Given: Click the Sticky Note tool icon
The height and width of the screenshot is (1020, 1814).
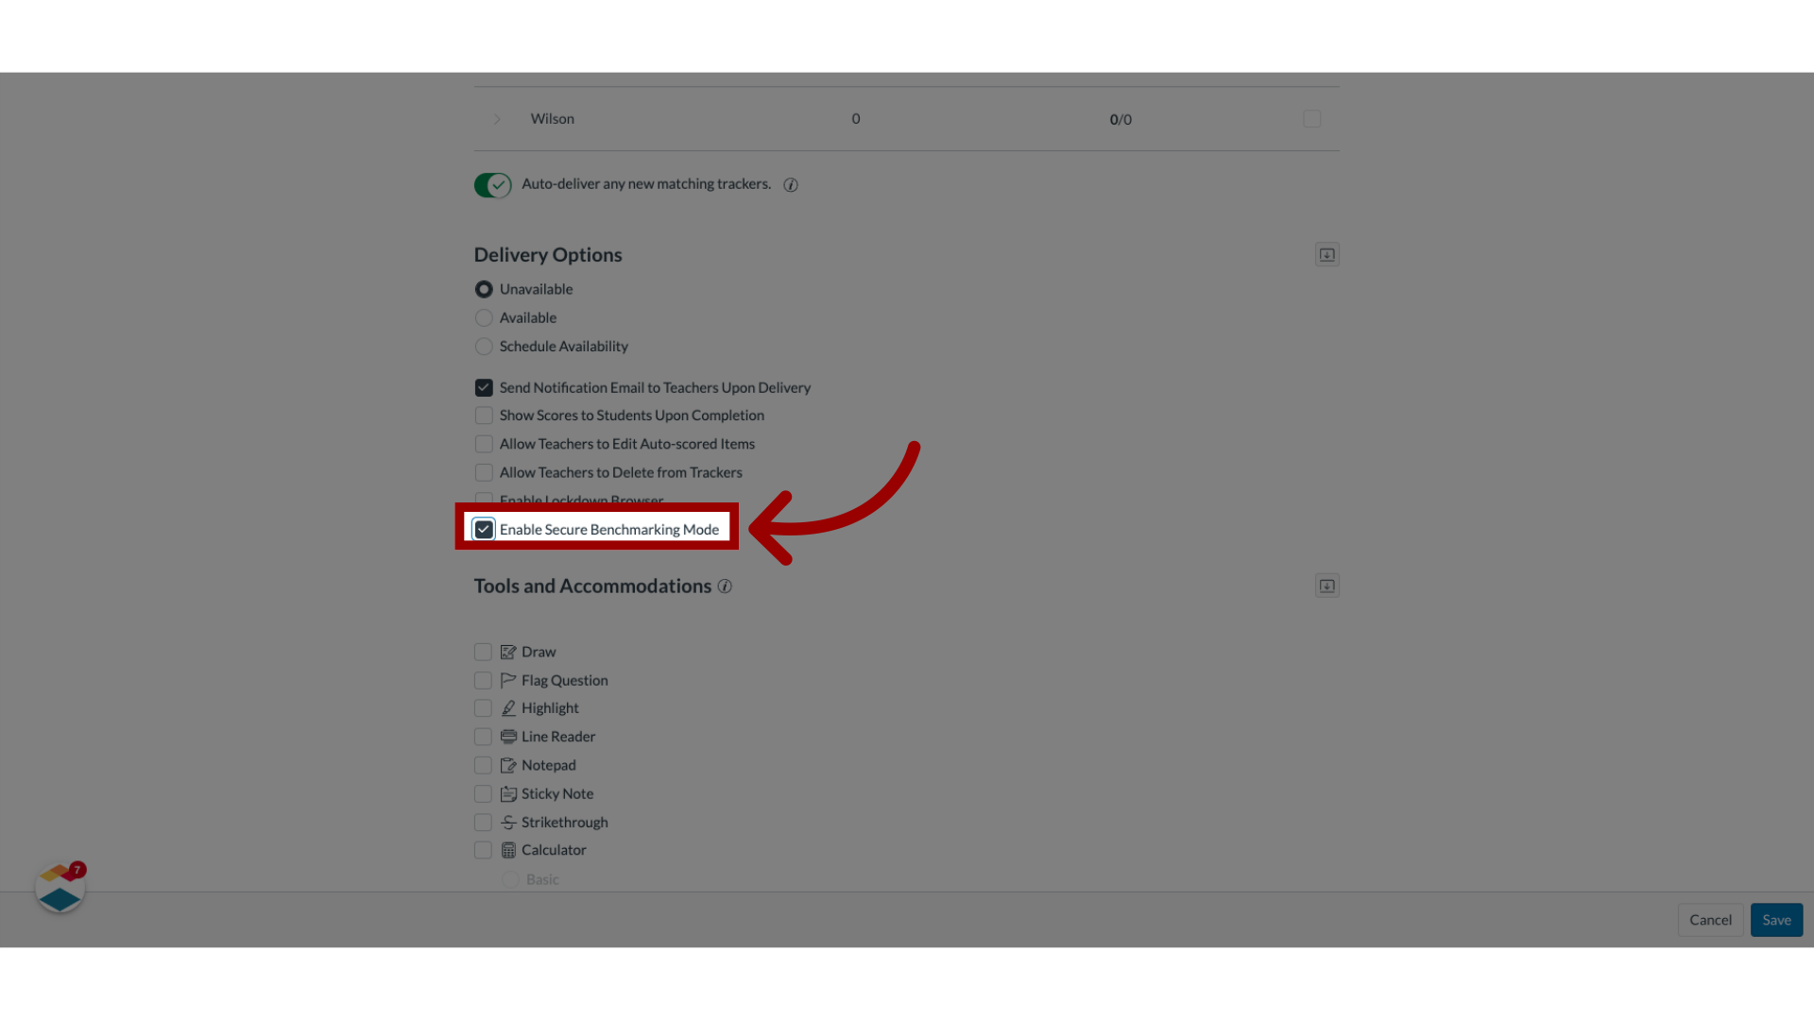Looking at the screenshot, I should coord(508,793).
